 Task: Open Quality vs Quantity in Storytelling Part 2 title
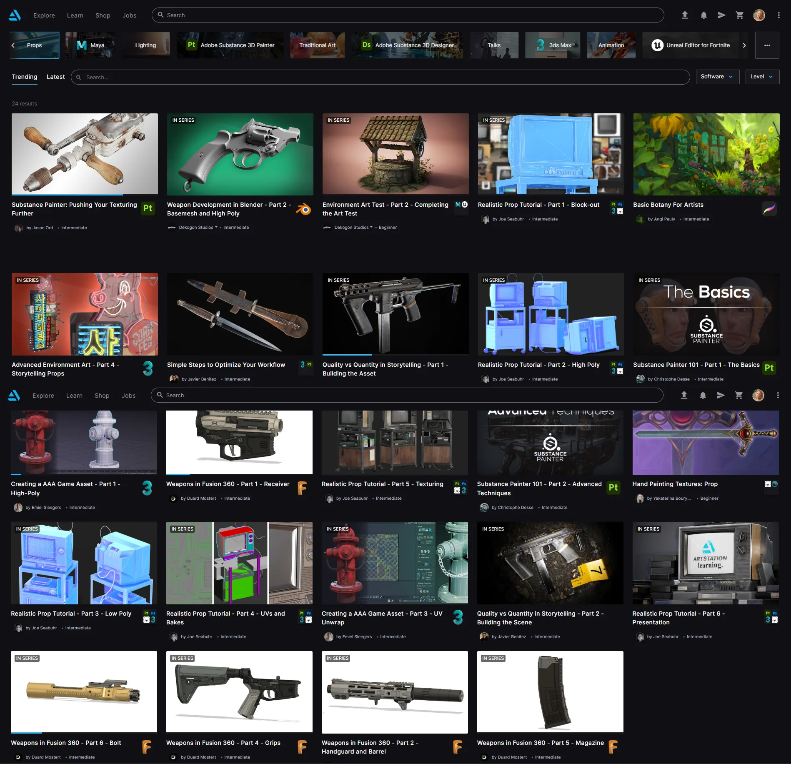pos(540,618)
